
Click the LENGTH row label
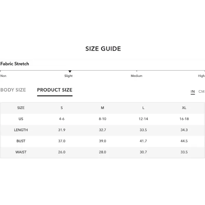point(21,130)
